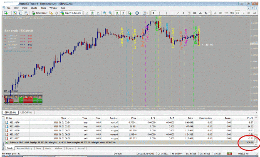Open the News terminal tab

tap(38, 148)
